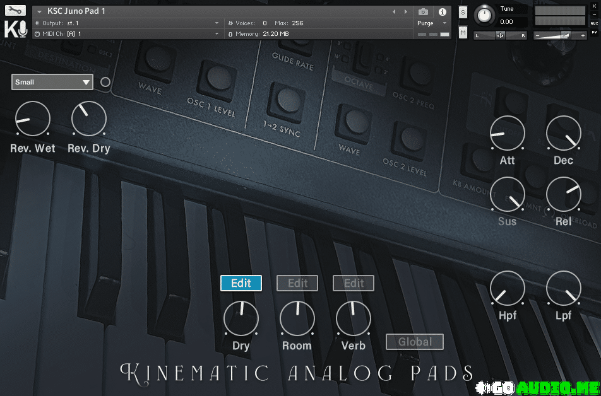Click the Room mic level knob
601x396 pixels.
pos(297,318)
